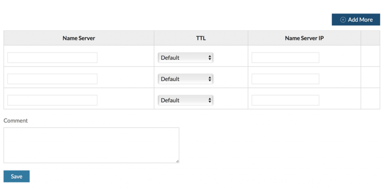Click third row Name Server field

52,100
